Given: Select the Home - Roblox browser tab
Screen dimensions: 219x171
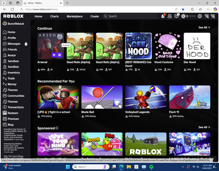Looking at the screenshot, I should 43,3.
